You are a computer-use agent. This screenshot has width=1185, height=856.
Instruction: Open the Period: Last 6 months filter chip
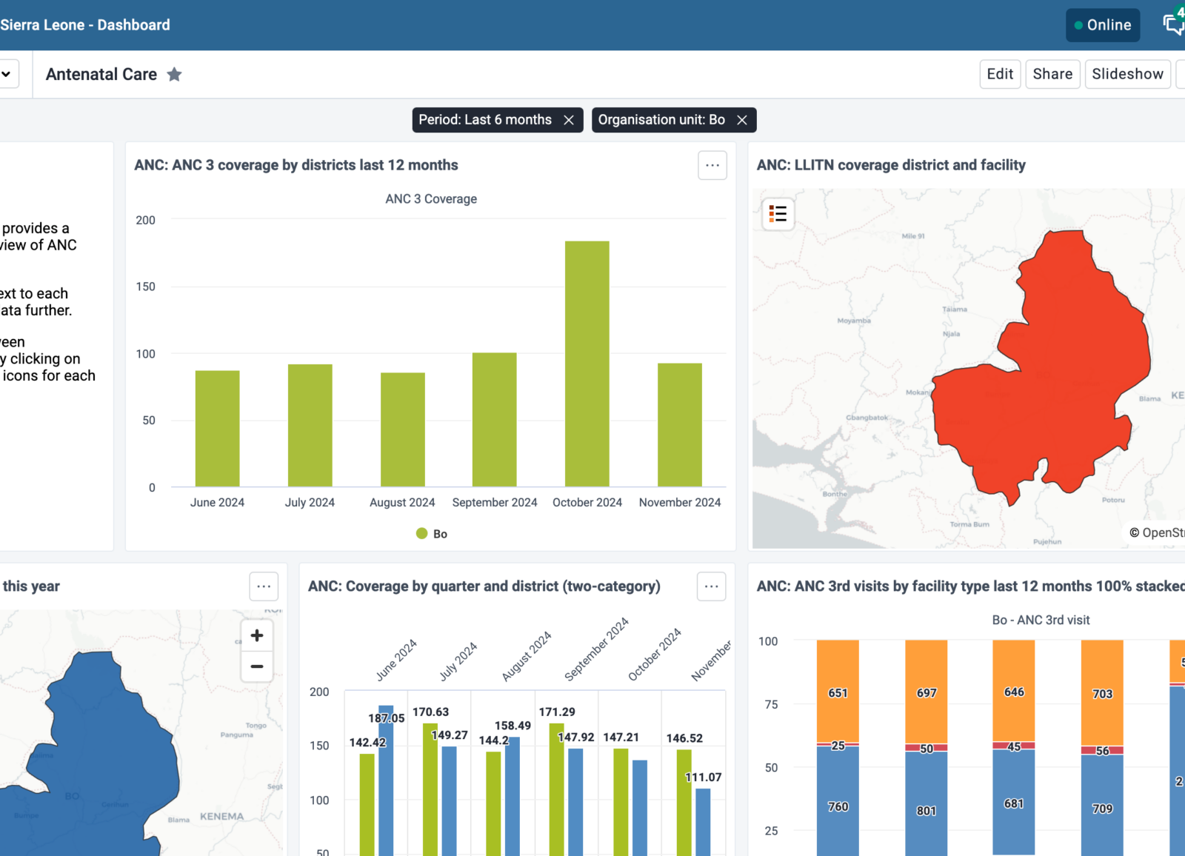(x=485, y=120)
